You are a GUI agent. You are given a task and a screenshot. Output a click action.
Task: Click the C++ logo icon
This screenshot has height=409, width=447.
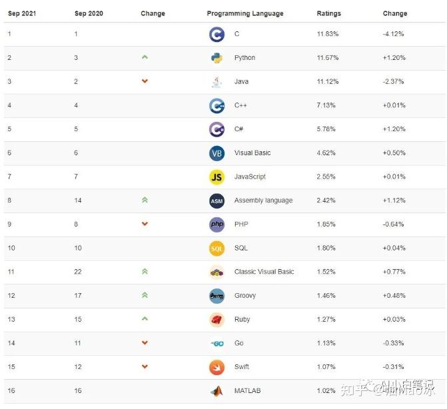tap(217, 105)
